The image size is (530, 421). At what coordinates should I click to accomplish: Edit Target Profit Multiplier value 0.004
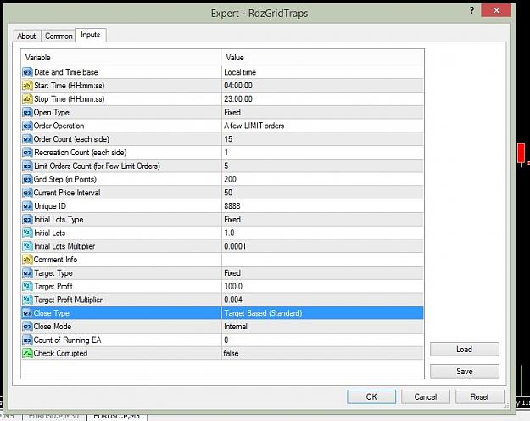322,300
